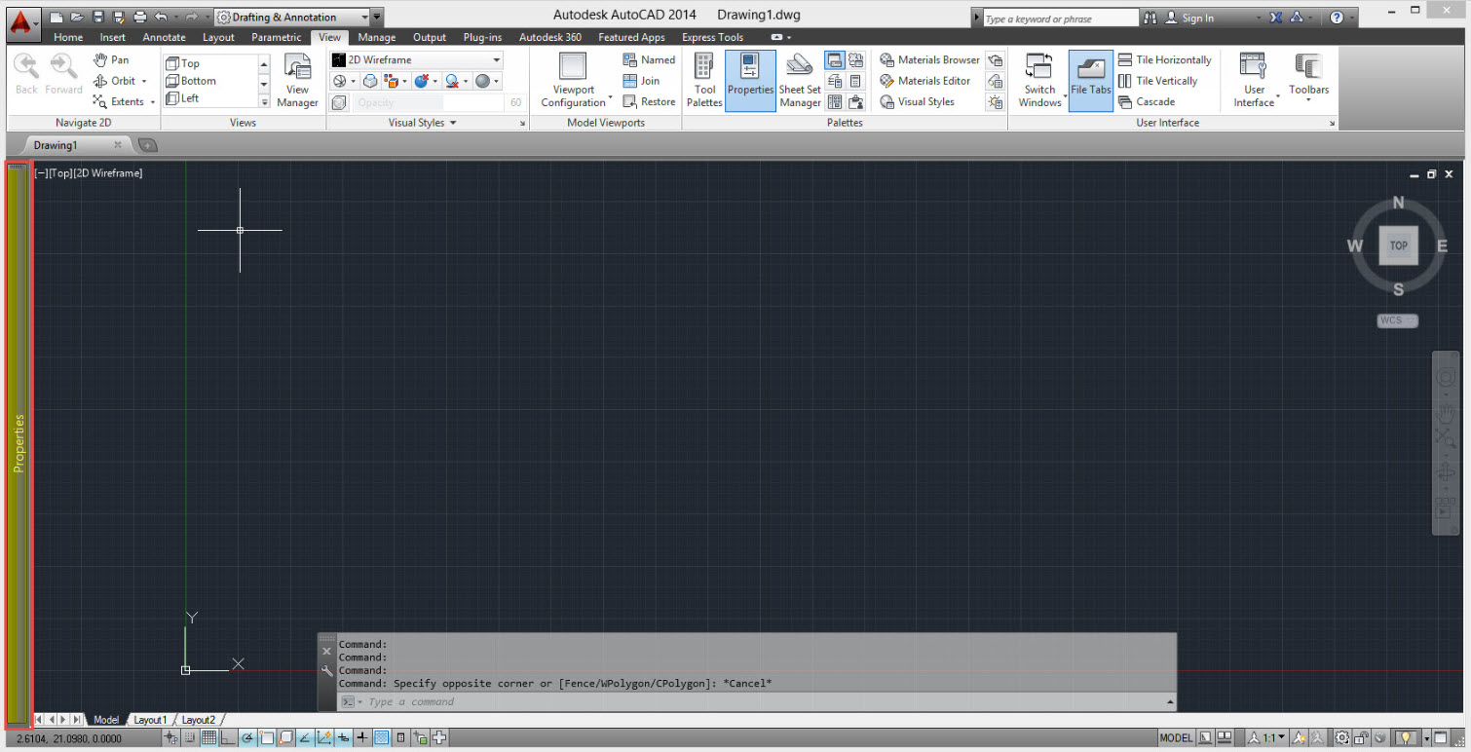Click the [Top] viewport view label
Image resolution: width=1471 pixels, height=752 pixels.
[x=60, y=173]
